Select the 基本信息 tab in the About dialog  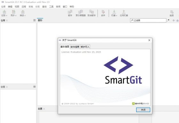[65, 47]
